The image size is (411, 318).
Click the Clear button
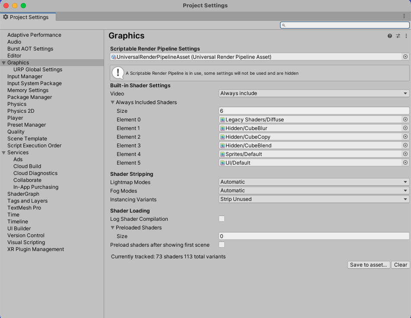click(x=400, y=265)
